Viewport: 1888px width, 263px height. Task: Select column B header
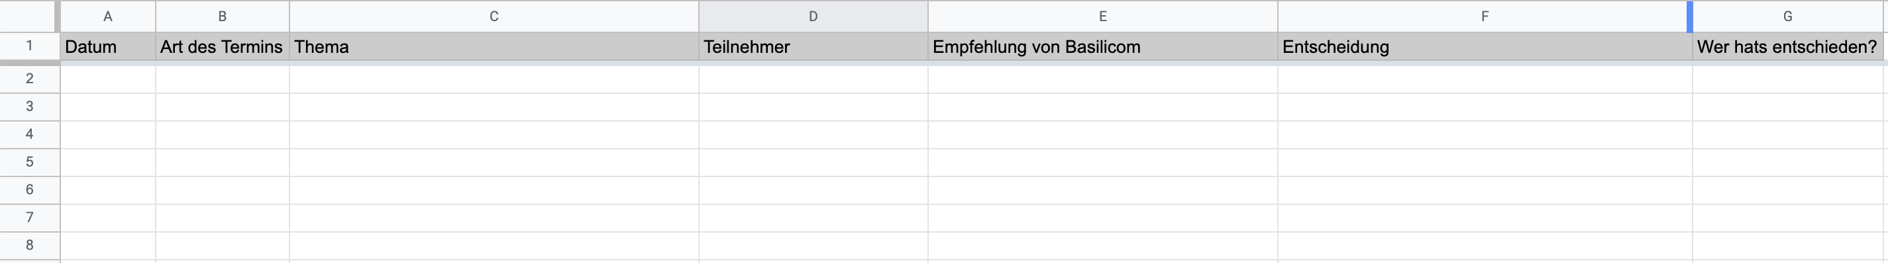click(222, 16)
